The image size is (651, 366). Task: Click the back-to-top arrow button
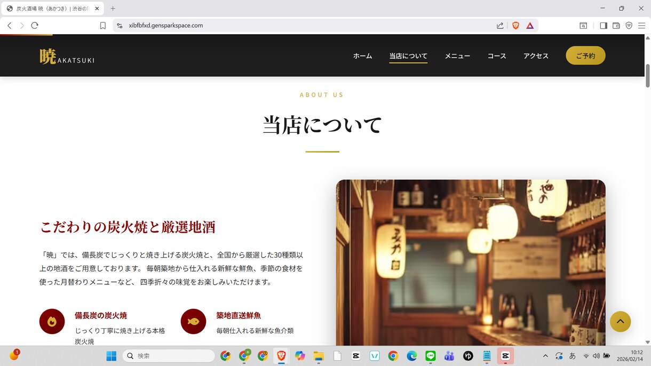tap(621, 322)
